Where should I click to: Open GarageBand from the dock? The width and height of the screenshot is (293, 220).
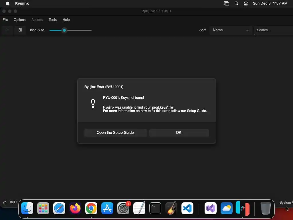pos(171,208)
